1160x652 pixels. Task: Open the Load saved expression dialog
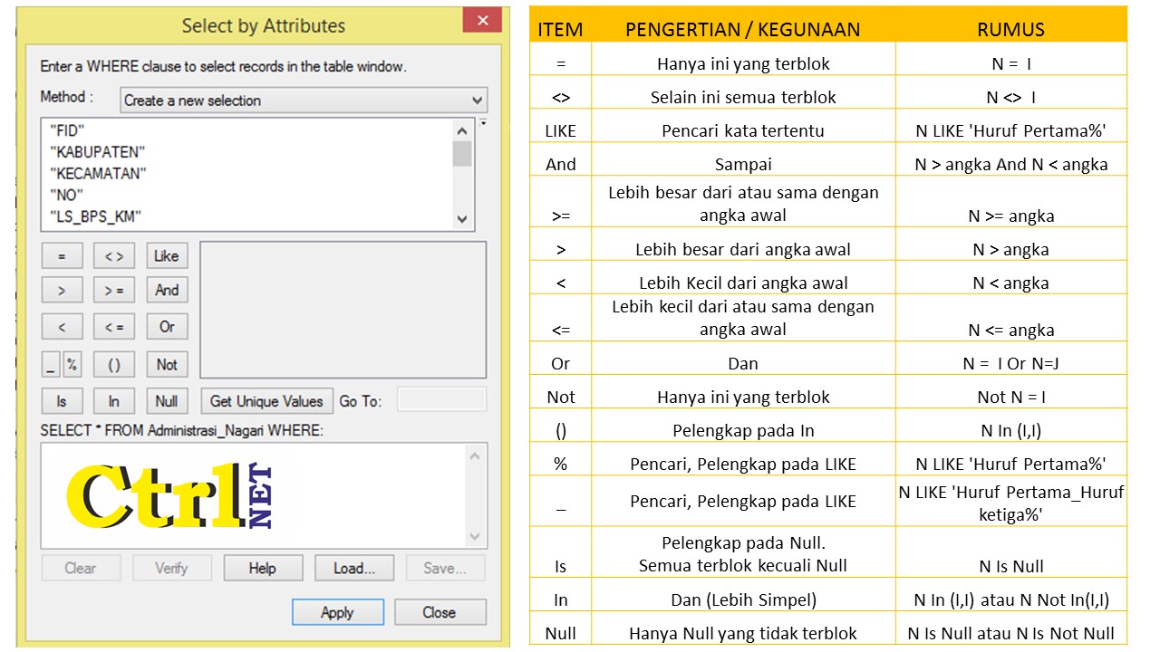click(x=353, y=568)
